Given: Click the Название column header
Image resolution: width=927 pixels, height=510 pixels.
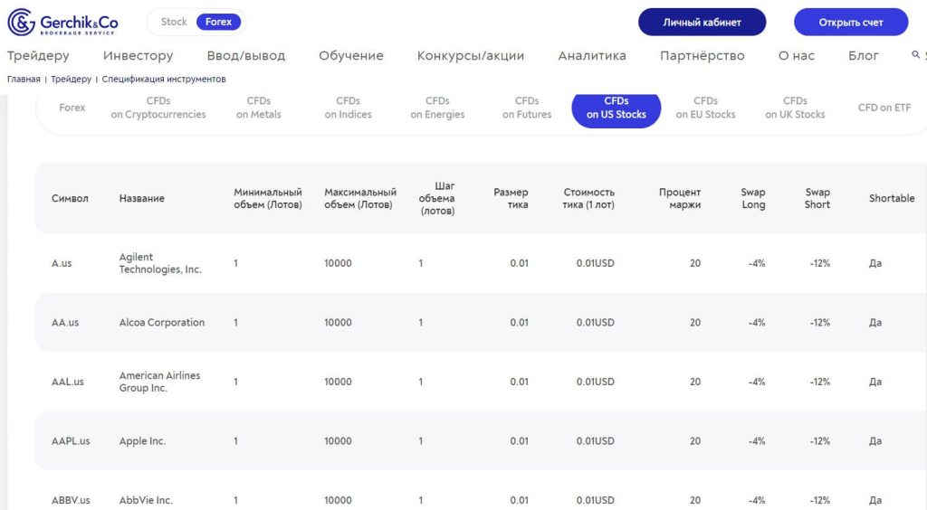Looking at the screenshot, I should (142, 198).
